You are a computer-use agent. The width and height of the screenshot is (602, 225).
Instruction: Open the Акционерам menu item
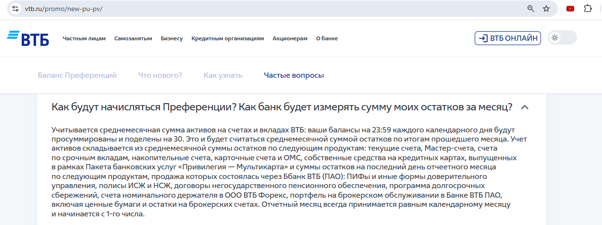point(290,38)
